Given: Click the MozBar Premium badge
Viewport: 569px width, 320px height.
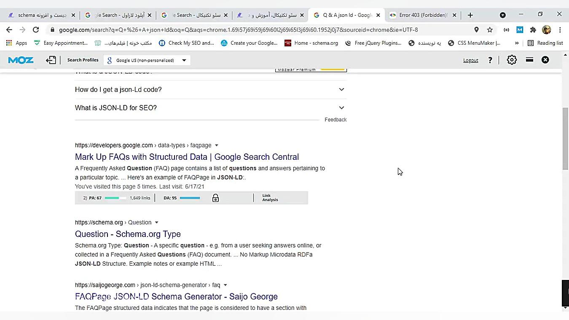Looking at the screenshot, I should [311, 70].
